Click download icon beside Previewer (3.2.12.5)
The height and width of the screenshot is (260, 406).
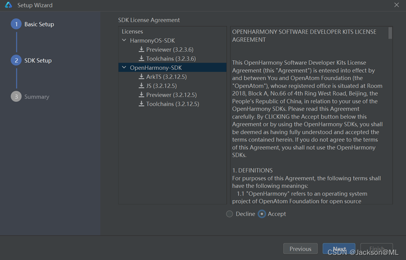[x=141, y=94]
